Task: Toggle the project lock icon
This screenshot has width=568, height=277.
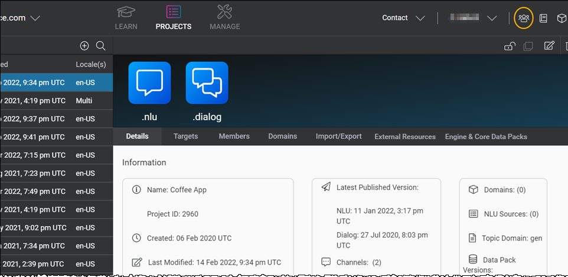Action: pos(508,46)
